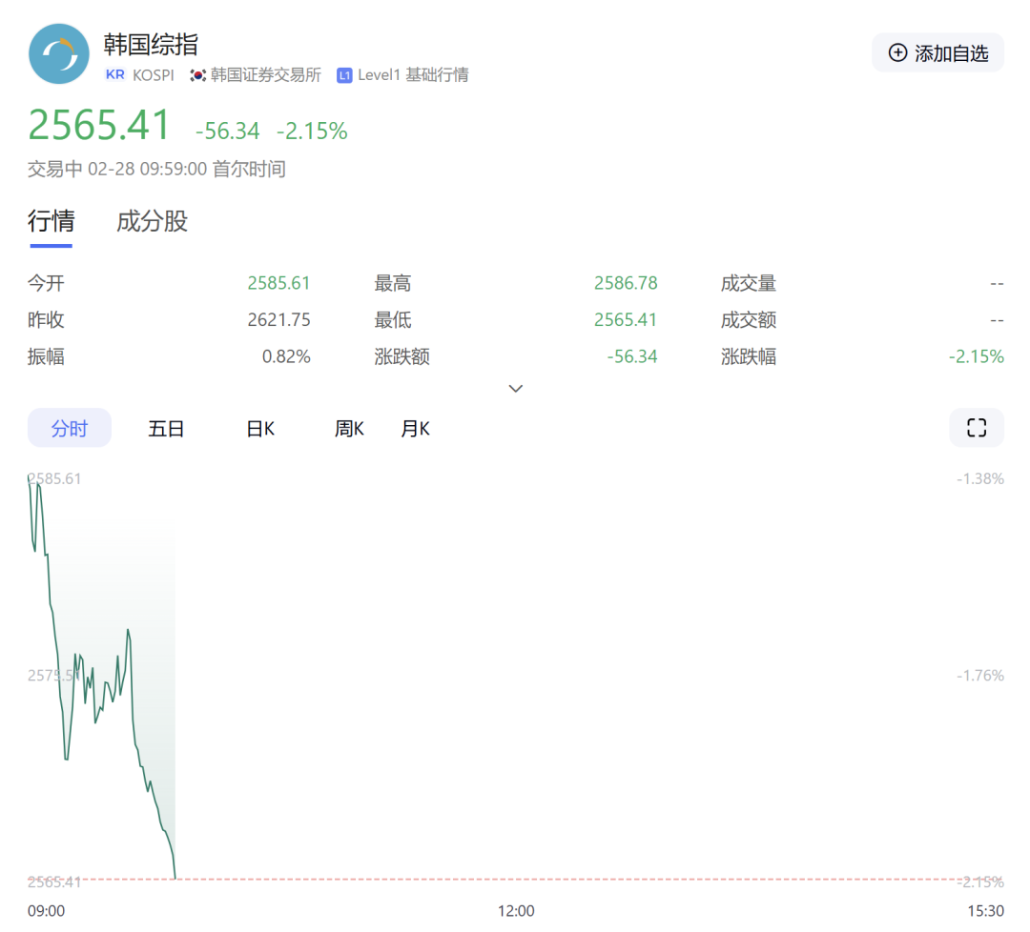
Task: Open the 月K monthly chart view
Action: pyautogui.click(x=415, y=428)
